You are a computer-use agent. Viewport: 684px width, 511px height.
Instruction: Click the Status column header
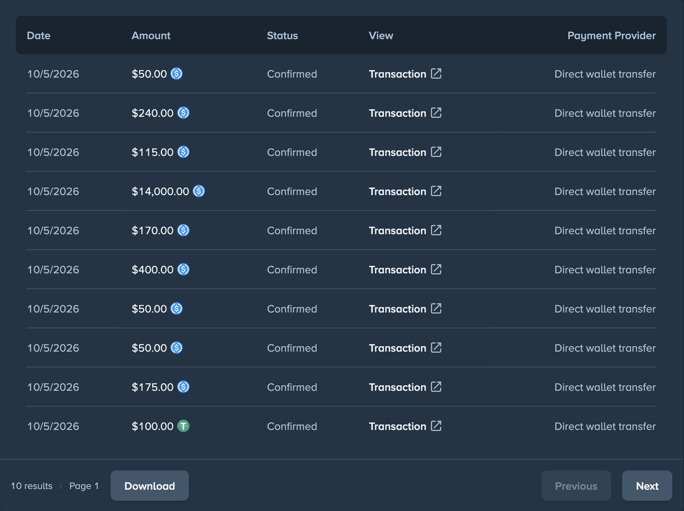pyautogui.click(x=282, y=35)
